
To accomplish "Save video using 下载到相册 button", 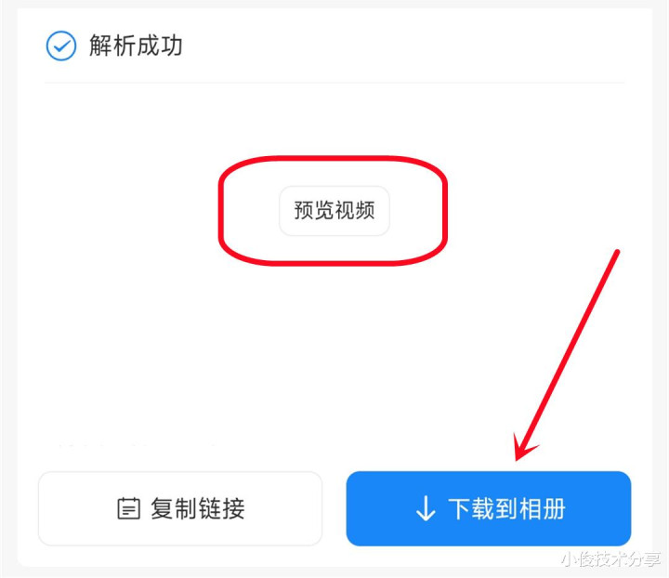I will pyautogui.click(x=489, y=508).
